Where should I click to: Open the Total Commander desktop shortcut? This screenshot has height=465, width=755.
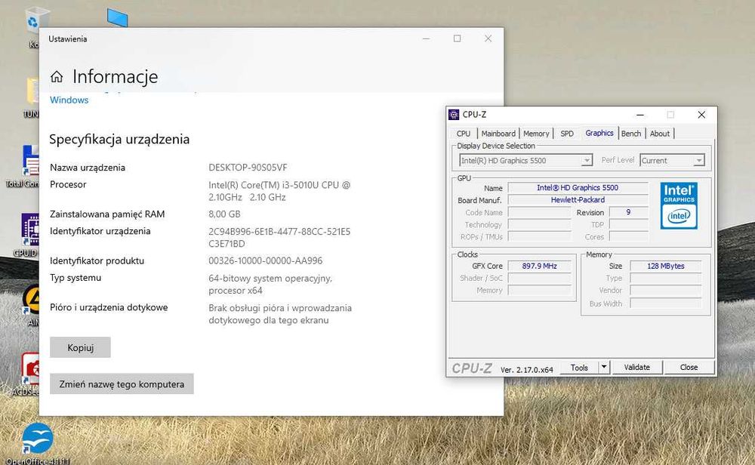point(31,162)
